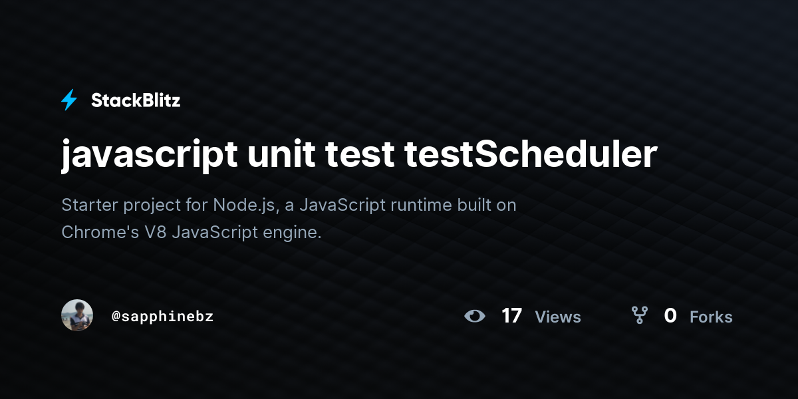The width and height of the screenshot is (798, 399).
Task: Click the Forks label
Action: tap(711, 317)
